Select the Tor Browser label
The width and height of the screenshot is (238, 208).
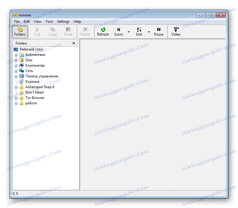[x=35, y=98]
